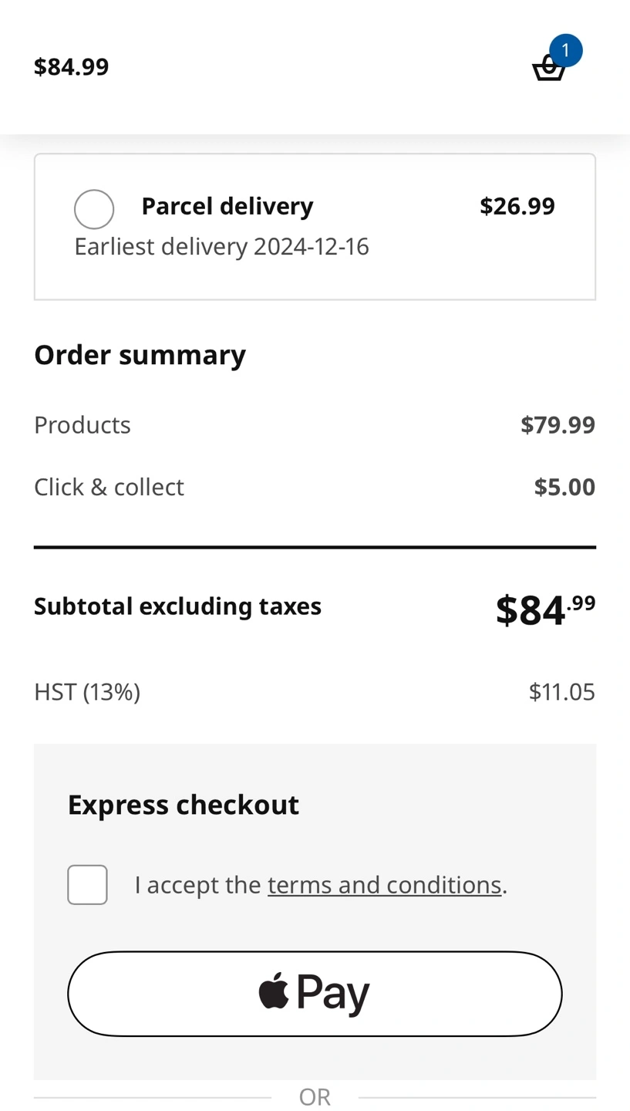Select the Parcel delivery radio button
630x1111 pixels.
click(x=94, y=209)
